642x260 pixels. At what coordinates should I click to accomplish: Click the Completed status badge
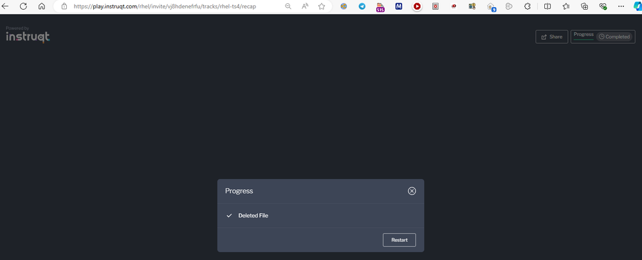pyautogui.click(x=614, y=37)
